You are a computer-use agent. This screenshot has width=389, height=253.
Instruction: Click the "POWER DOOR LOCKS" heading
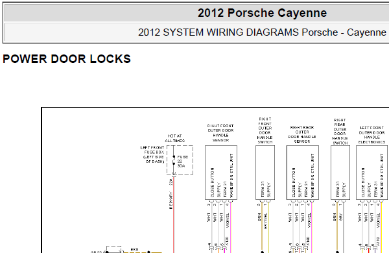pos(67,59)
